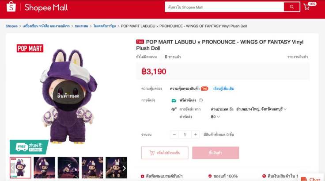Open the ของสะสม breadcrumb category
Screen dimensions: 325x181
pos(81,26)
